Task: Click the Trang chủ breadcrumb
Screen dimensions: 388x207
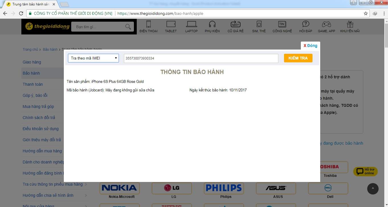Action: tap(30, 50)
